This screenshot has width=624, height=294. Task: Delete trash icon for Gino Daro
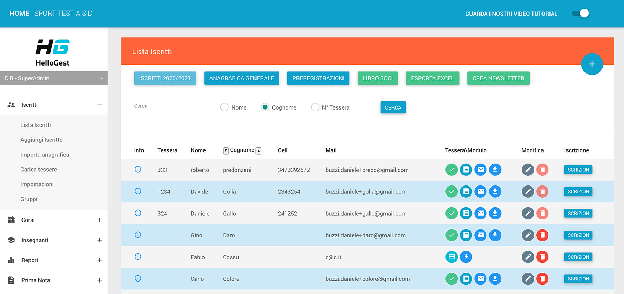point(542,235)
